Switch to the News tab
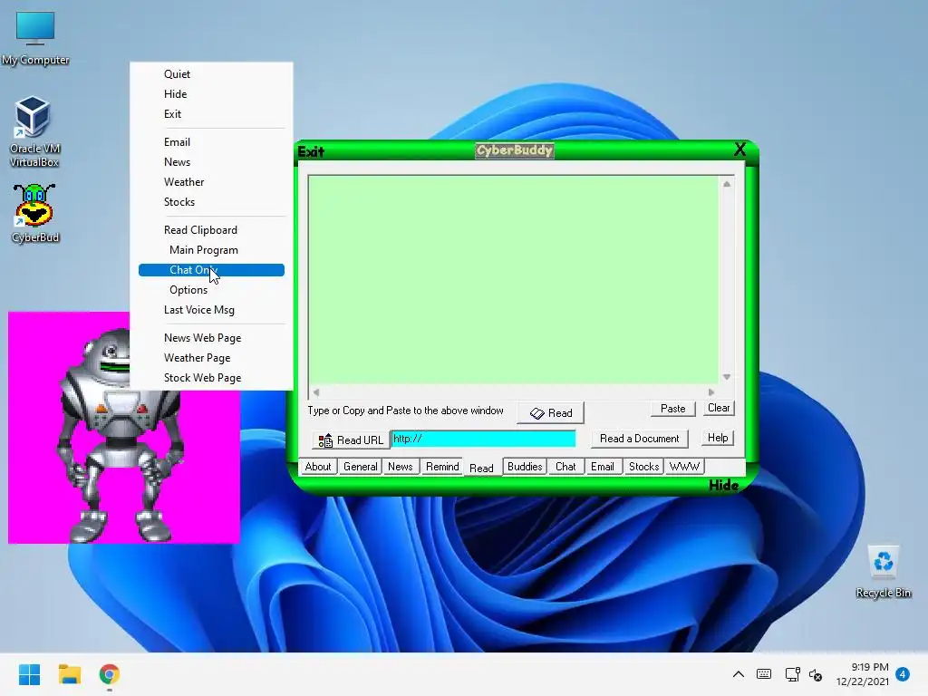Screen dimensions: 928x696 tap(400, 467)
